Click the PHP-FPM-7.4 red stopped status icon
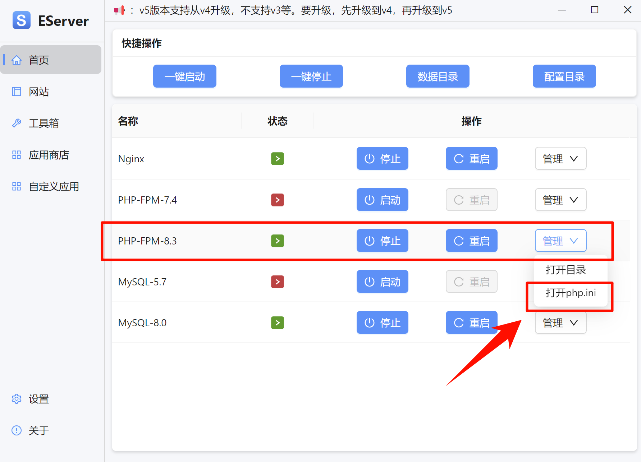The width and height of the screenshot is (641, 462). point(277,200)
